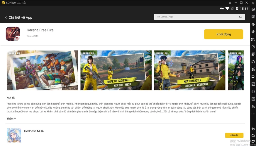Click the volume down icon
Image resolution: width=256 pixels, height=146 pixels.
(253, 32)
